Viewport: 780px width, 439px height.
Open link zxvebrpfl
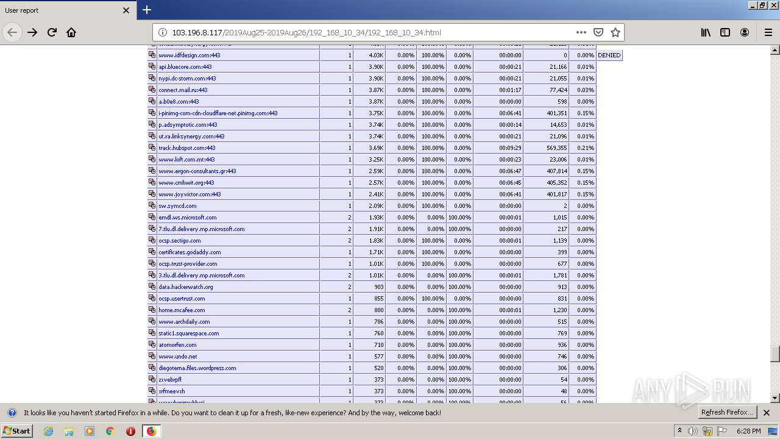click(x=170, y=379)
